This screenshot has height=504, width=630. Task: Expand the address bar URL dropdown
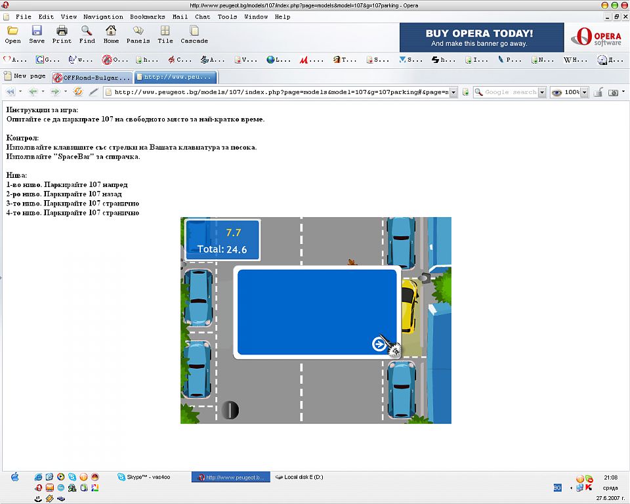453,93
